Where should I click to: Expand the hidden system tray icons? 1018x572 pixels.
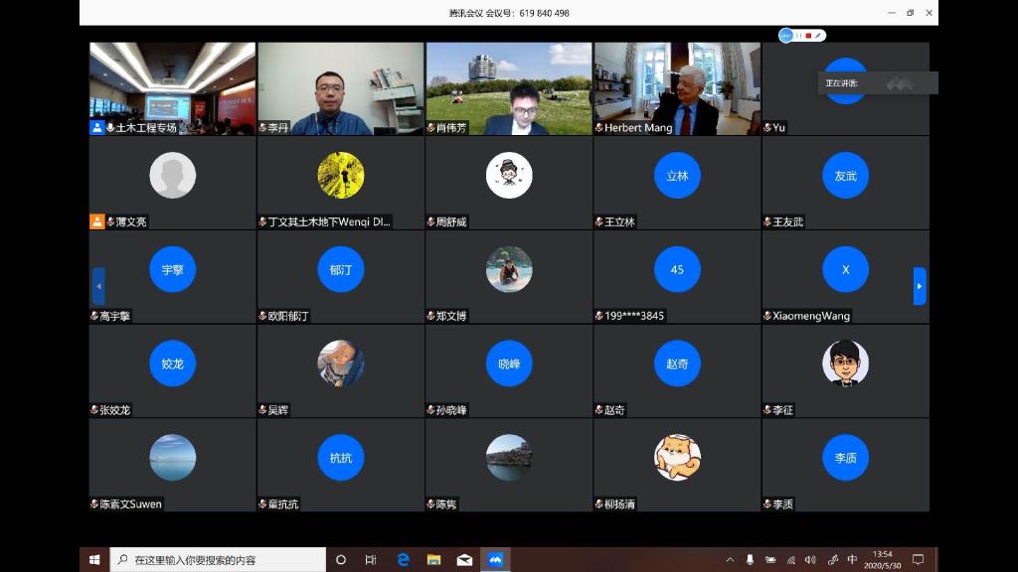[x=730, y=560]
